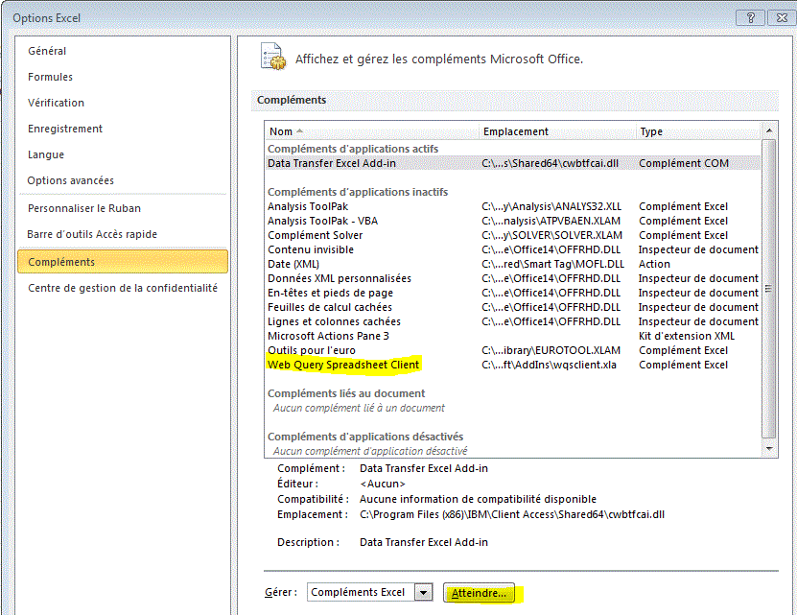Click Aucun complément lié à un document
The height and width of the screenshot is (615, 797).
[359, 408]
